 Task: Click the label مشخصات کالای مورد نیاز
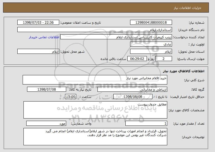[187, 110]
